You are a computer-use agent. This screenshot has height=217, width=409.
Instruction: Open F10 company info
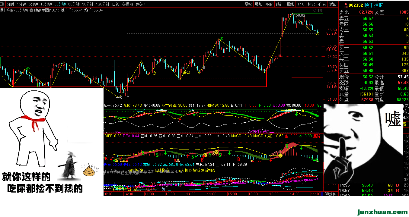point(301,4)
